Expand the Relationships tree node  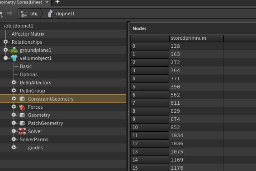pyautogui.click(x=6, y=42)
